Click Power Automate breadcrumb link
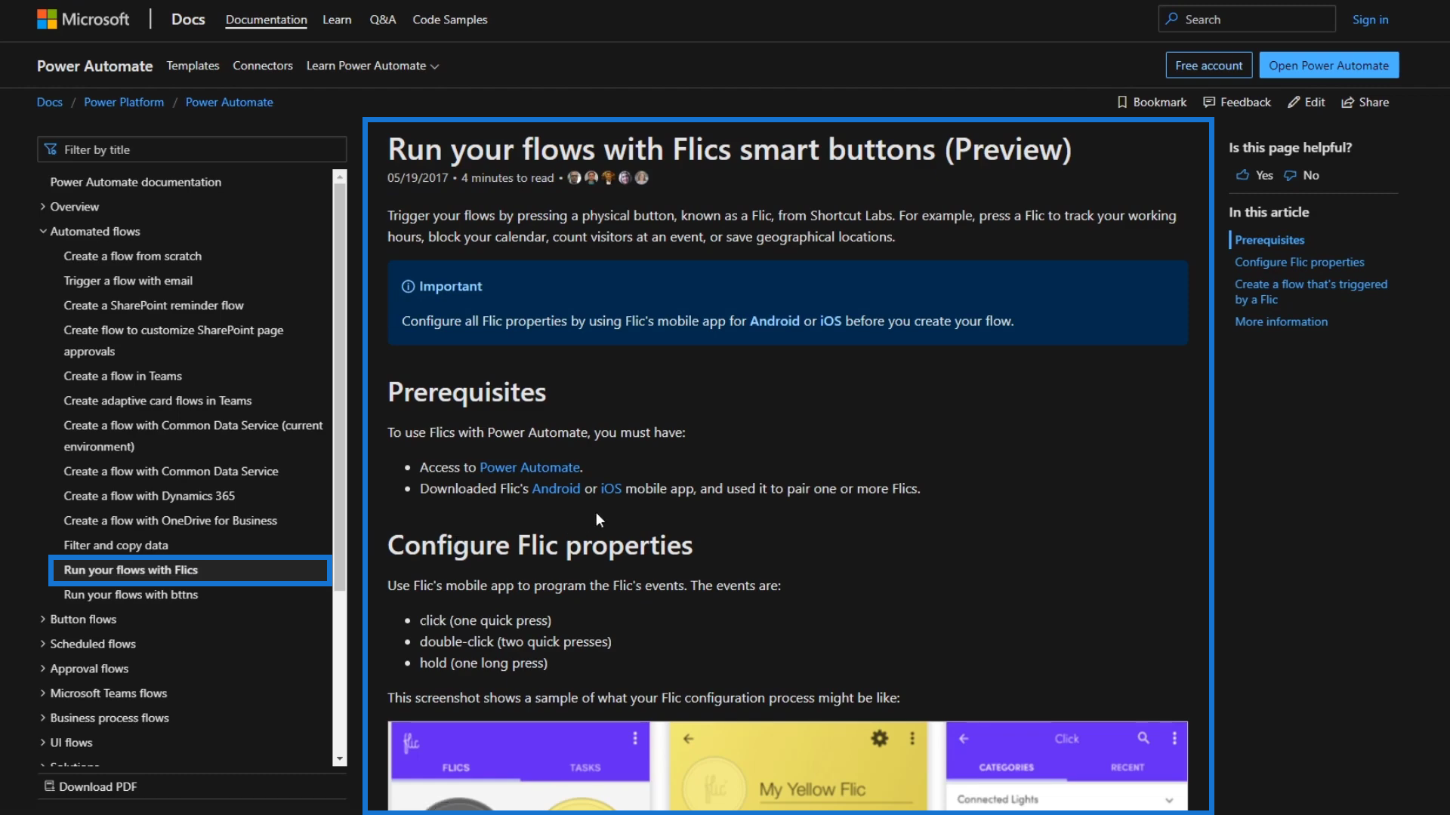 [230, 102]
